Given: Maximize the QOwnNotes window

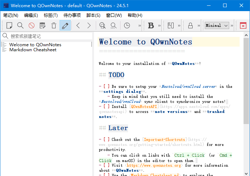Looking at the screenshot, I should click(x=225, y=6).
